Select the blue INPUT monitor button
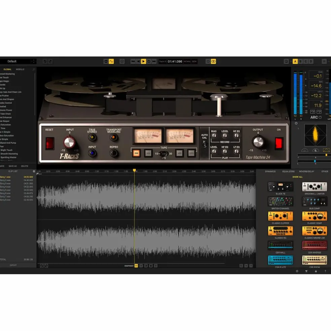The image size is (331, 331). coord(92,153)
